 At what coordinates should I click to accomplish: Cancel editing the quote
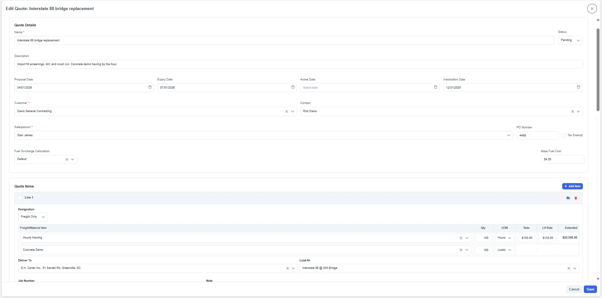pos(574,290)
